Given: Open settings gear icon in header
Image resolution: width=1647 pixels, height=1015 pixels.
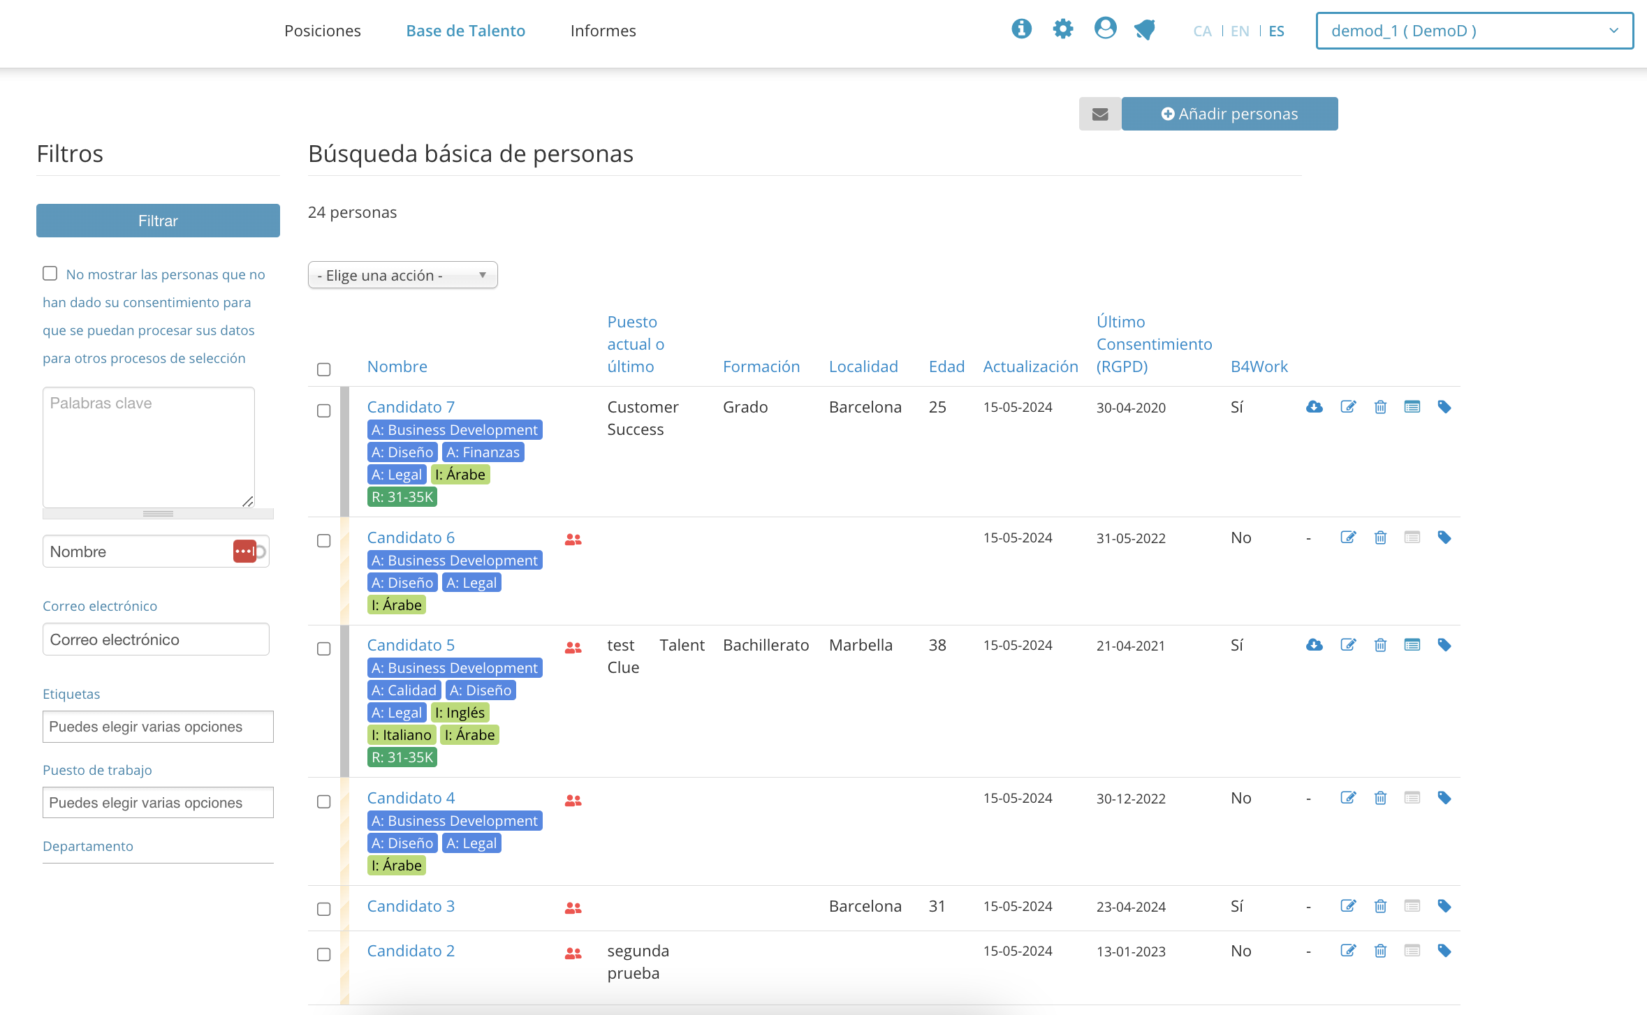Looking at the screenshot, I should click(x=1062, y=29).
